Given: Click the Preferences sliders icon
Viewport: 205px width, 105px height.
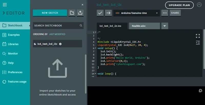Looking at the screenshot, I should click(x=4, y=72).
